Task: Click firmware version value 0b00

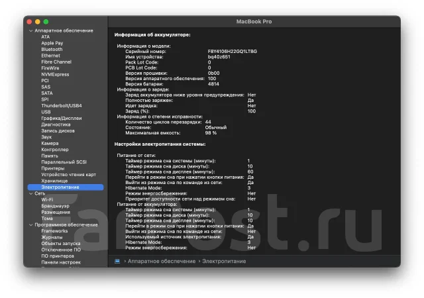Action: pyautogui.click(x=213, y=73)
